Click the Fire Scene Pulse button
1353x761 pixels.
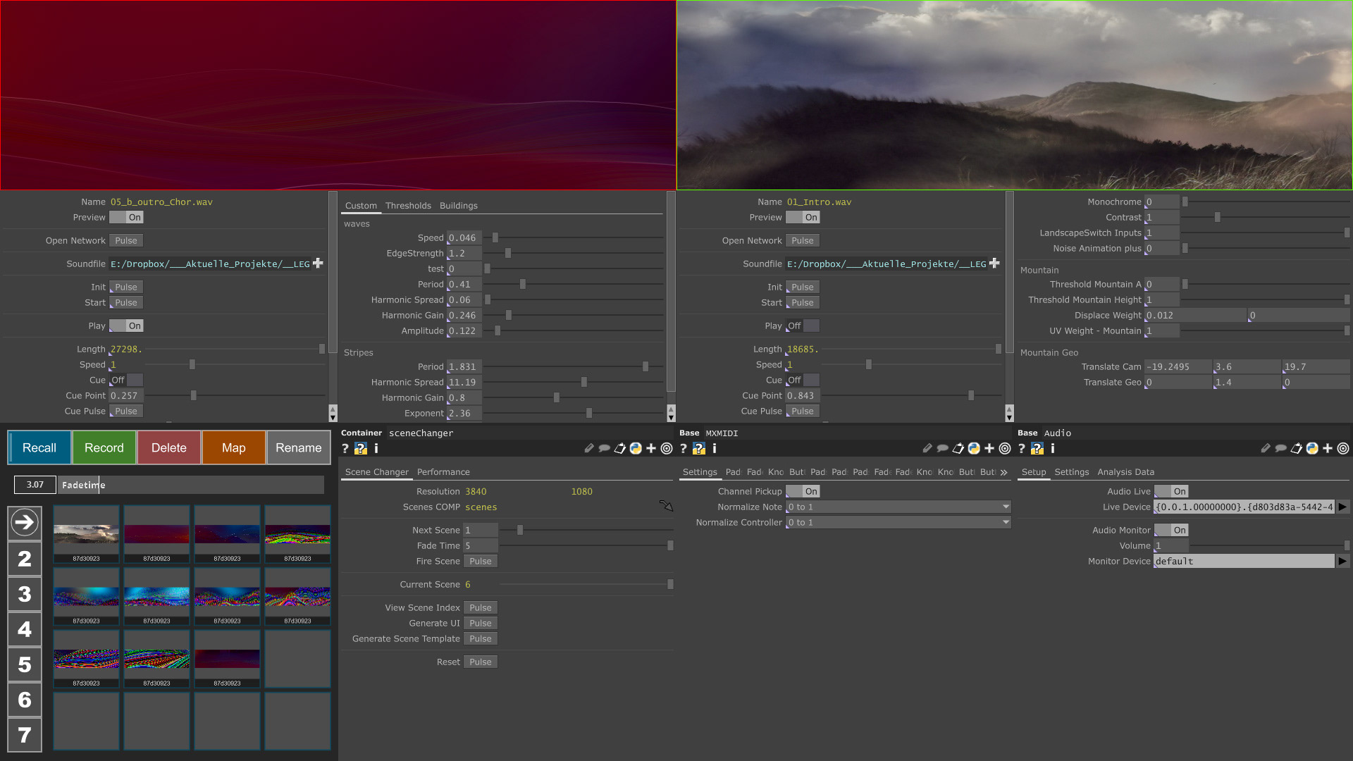click(x=481, y=562)
